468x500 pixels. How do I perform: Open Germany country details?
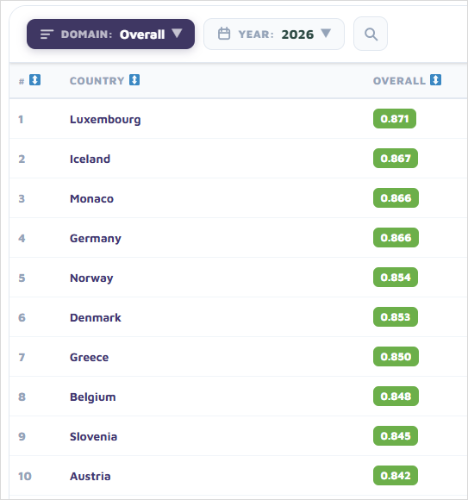point(96,238)
